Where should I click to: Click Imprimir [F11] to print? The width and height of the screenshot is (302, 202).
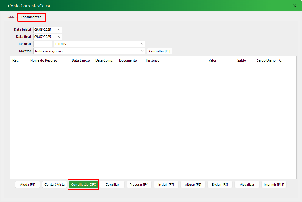tap(274, 185)
